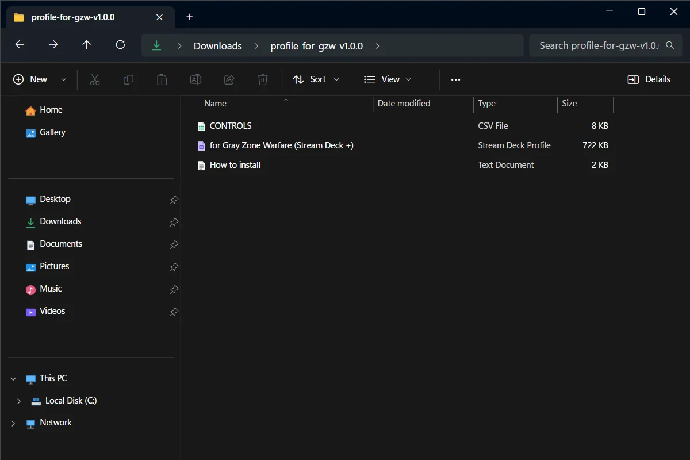Navigate back with the left arrow
Viewport: 690px width, 460px height.
pos(20,45)
